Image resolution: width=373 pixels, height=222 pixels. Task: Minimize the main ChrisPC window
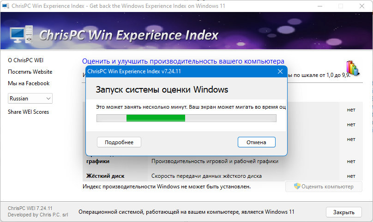pyautogui.click(x=320, y=6)
